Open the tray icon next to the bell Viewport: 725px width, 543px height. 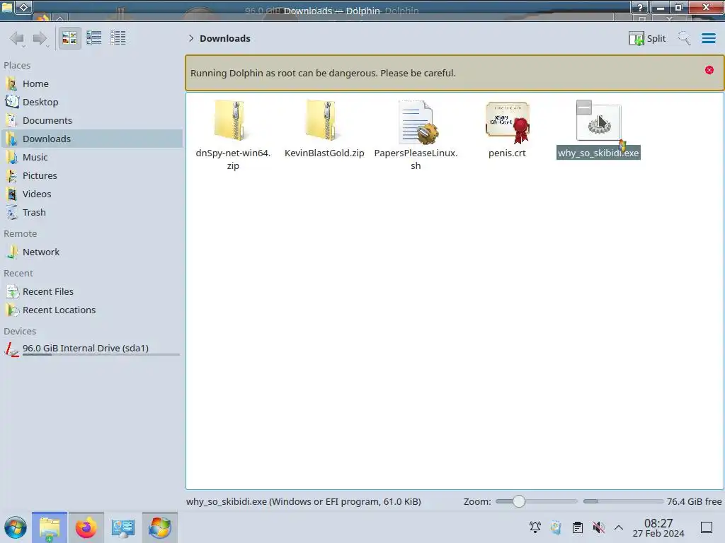[556, 527]
